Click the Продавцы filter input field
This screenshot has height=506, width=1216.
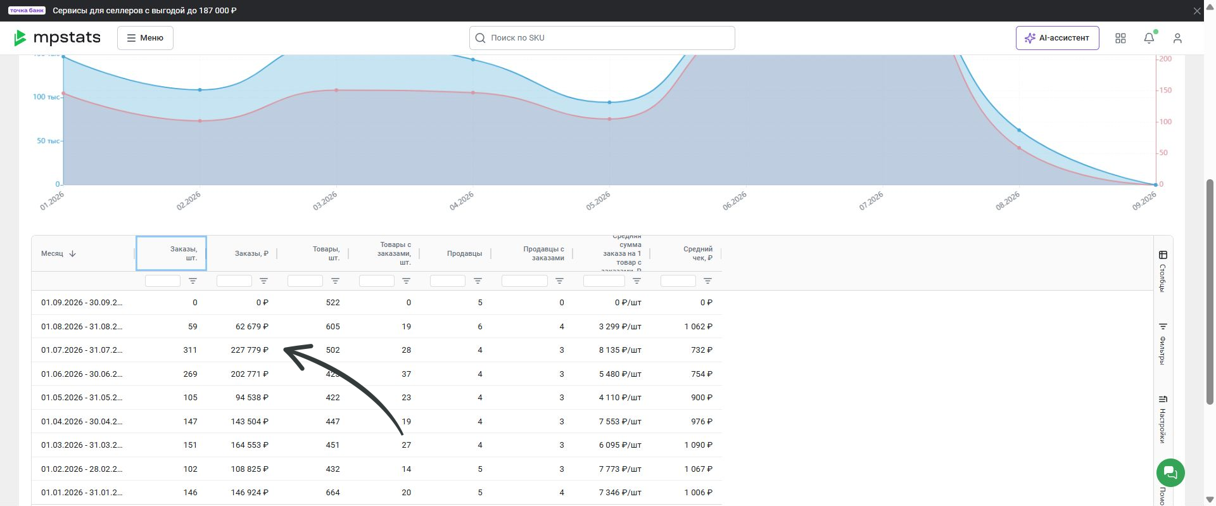click(x=448, y=281)
